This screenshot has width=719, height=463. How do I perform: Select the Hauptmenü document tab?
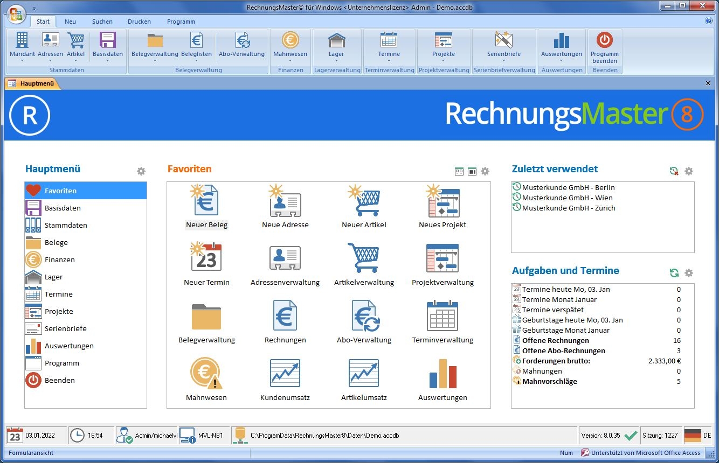click(x=32, y=83)
